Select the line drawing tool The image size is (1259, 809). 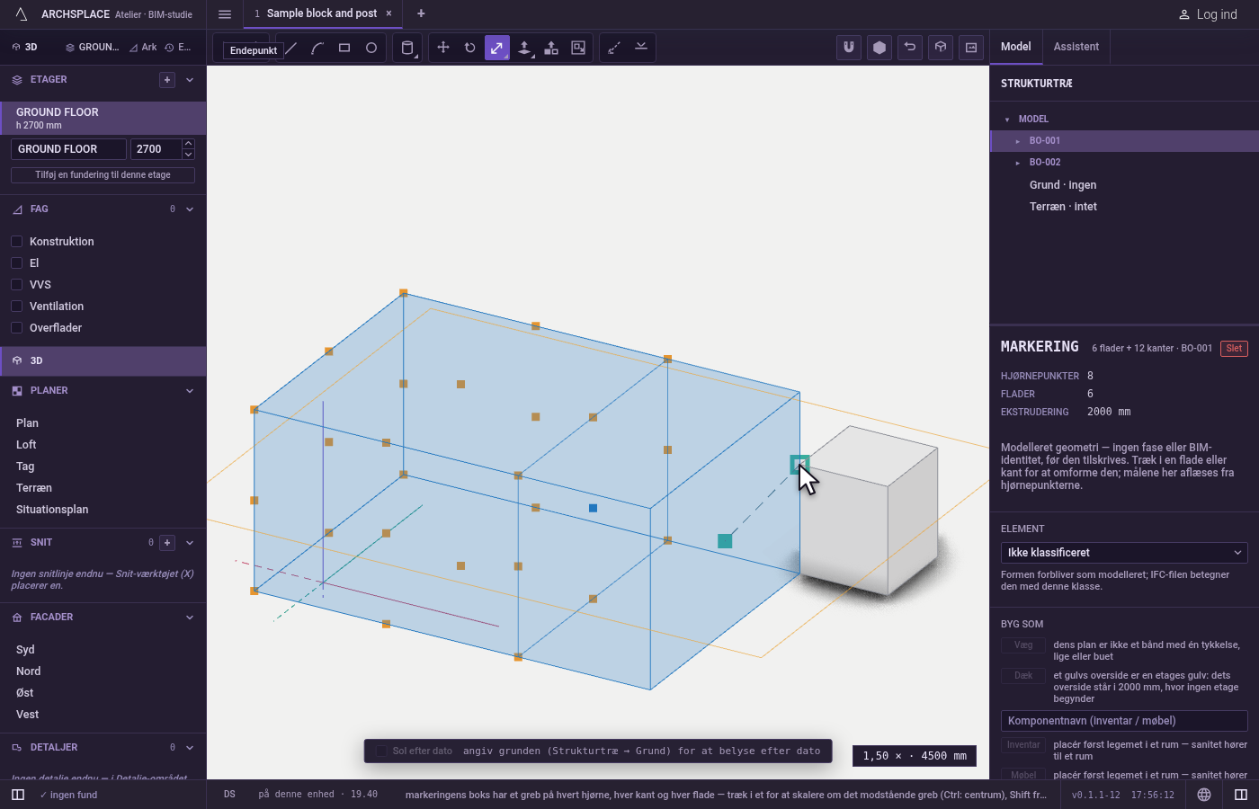(x=291, y=48)
